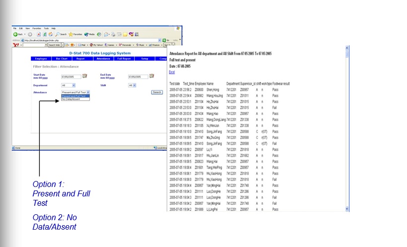
Task: Click the Excel export link
Action: 172,72
